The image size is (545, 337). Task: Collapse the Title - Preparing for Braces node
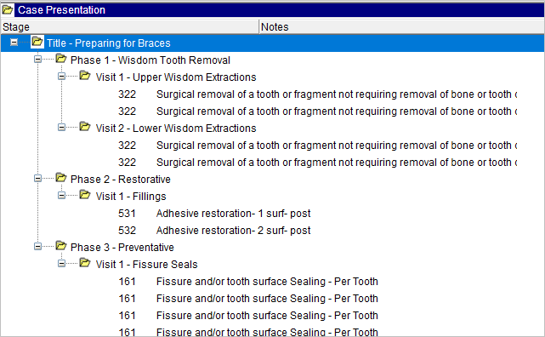[x=14, y=43]
